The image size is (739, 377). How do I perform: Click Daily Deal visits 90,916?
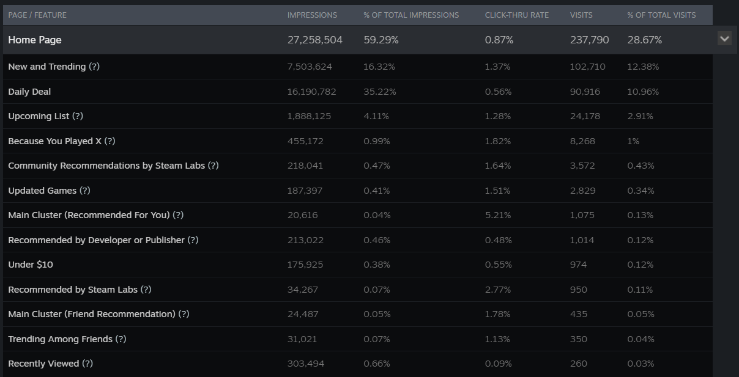click(x=585, y=92)
